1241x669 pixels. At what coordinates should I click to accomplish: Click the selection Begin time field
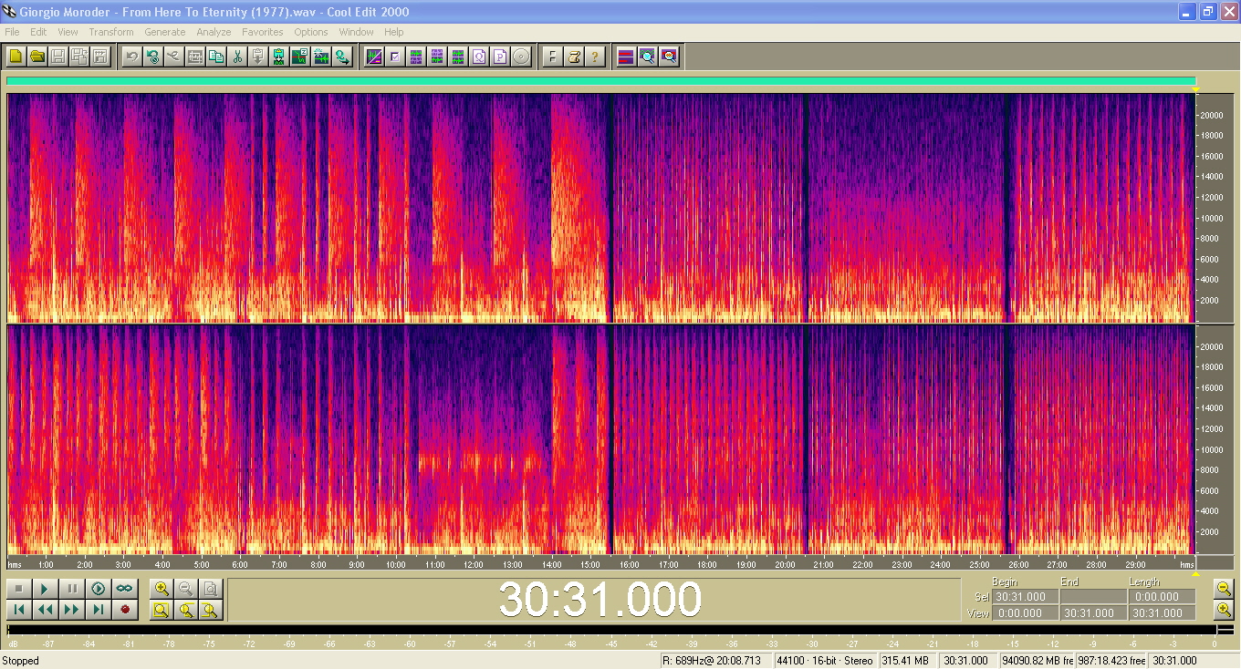pos(1026,597)
